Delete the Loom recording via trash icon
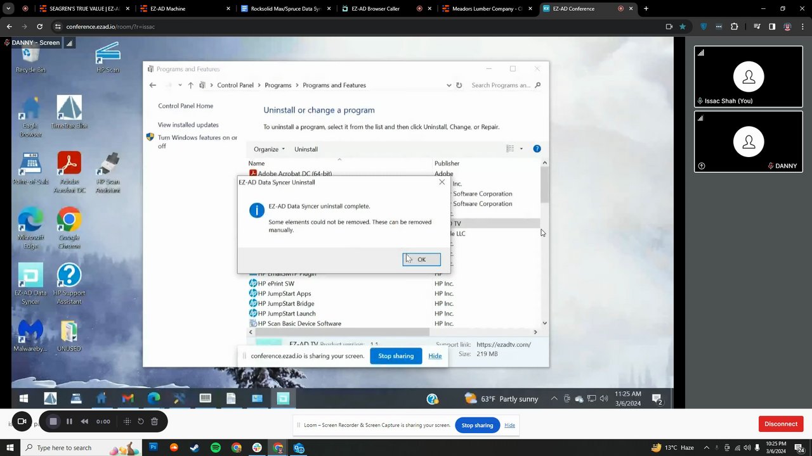812x456 pixels. tap(154, 421)
